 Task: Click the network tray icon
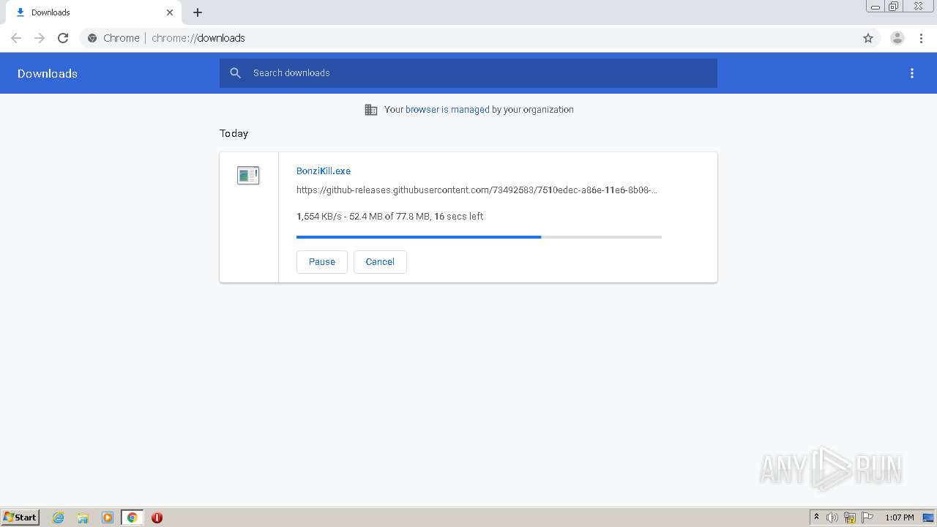pos(850,517)
